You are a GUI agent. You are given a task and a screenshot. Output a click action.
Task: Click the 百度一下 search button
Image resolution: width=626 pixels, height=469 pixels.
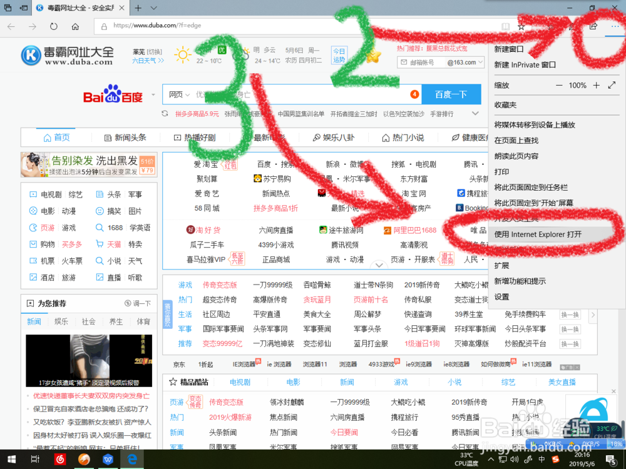(451, 94)
